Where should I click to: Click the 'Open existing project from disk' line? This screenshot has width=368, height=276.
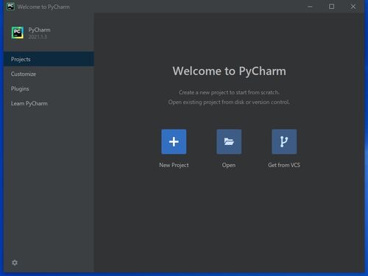229,102
